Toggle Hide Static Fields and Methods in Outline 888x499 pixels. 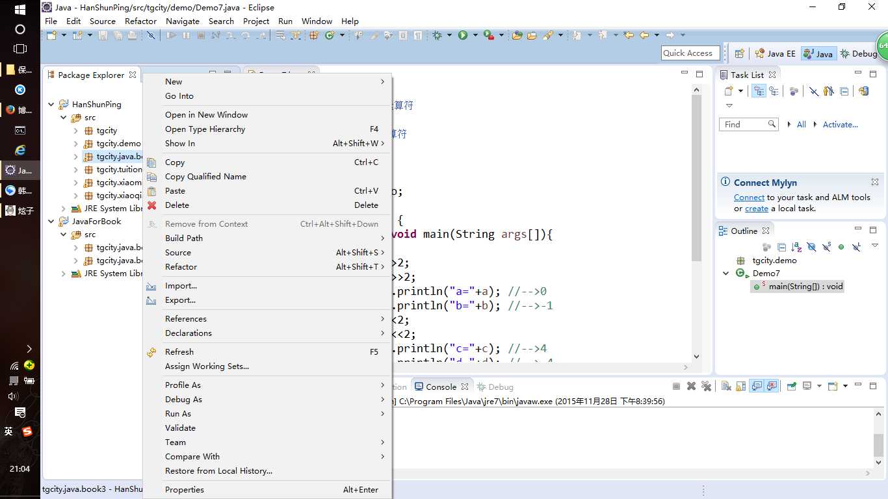tap(826, 247)
